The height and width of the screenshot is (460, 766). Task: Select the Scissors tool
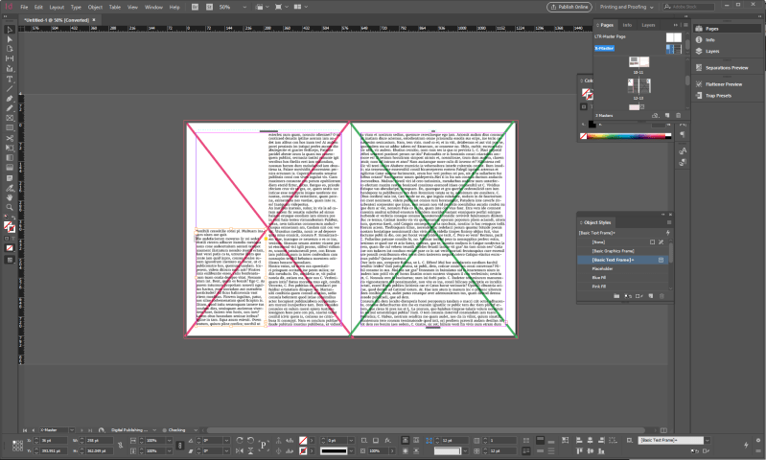pyautogui.click(x=10, y=138)
